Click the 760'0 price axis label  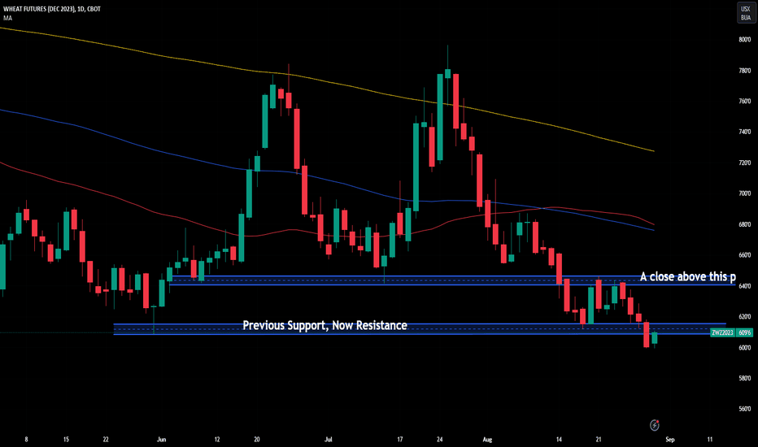pos(744,102)
